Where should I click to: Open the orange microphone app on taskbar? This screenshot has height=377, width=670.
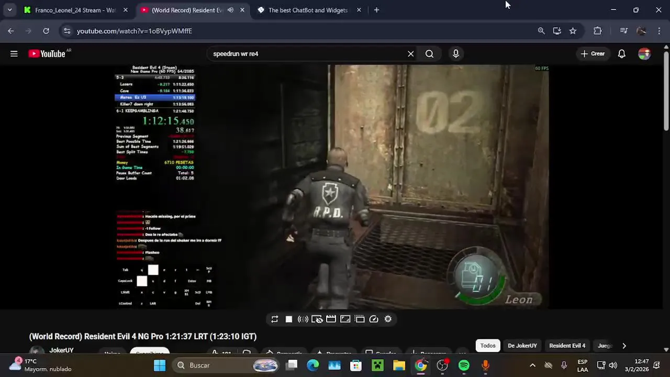click(x=485, y=365)
